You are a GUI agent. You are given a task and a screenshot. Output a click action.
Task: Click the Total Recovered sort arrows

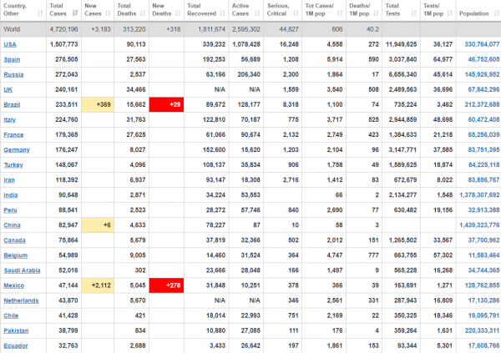(222, 13)
